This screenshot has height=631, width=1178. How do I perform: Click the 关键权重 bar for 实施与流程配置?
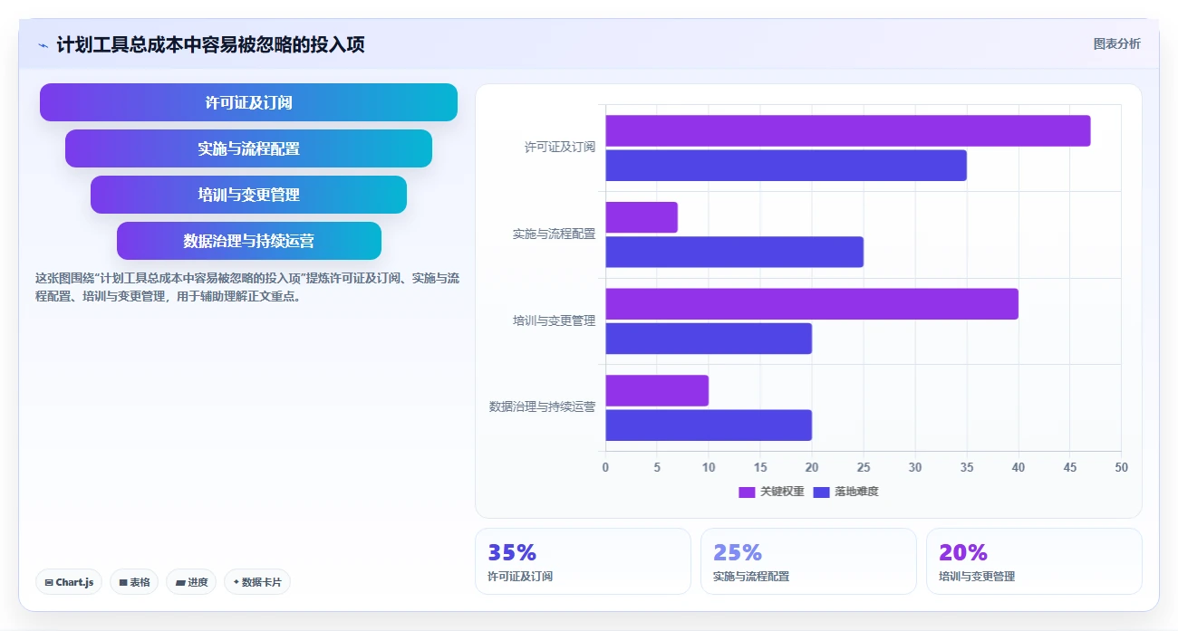pos(642,217)
